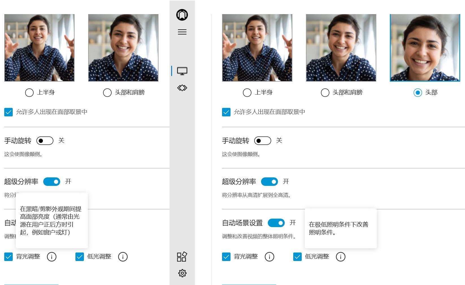Click the home icon in the sidebar

182,15
